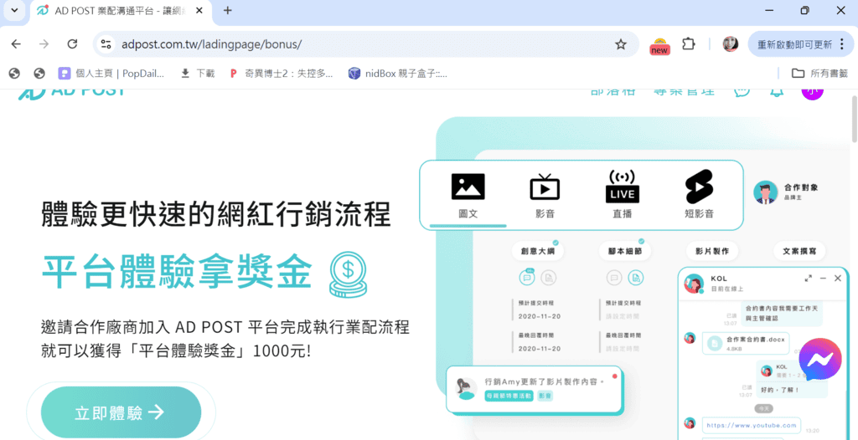Viewport: 858px width, 440px height.
Task: Click the 母親節特惠活動 tag
Action: point(509,395)
